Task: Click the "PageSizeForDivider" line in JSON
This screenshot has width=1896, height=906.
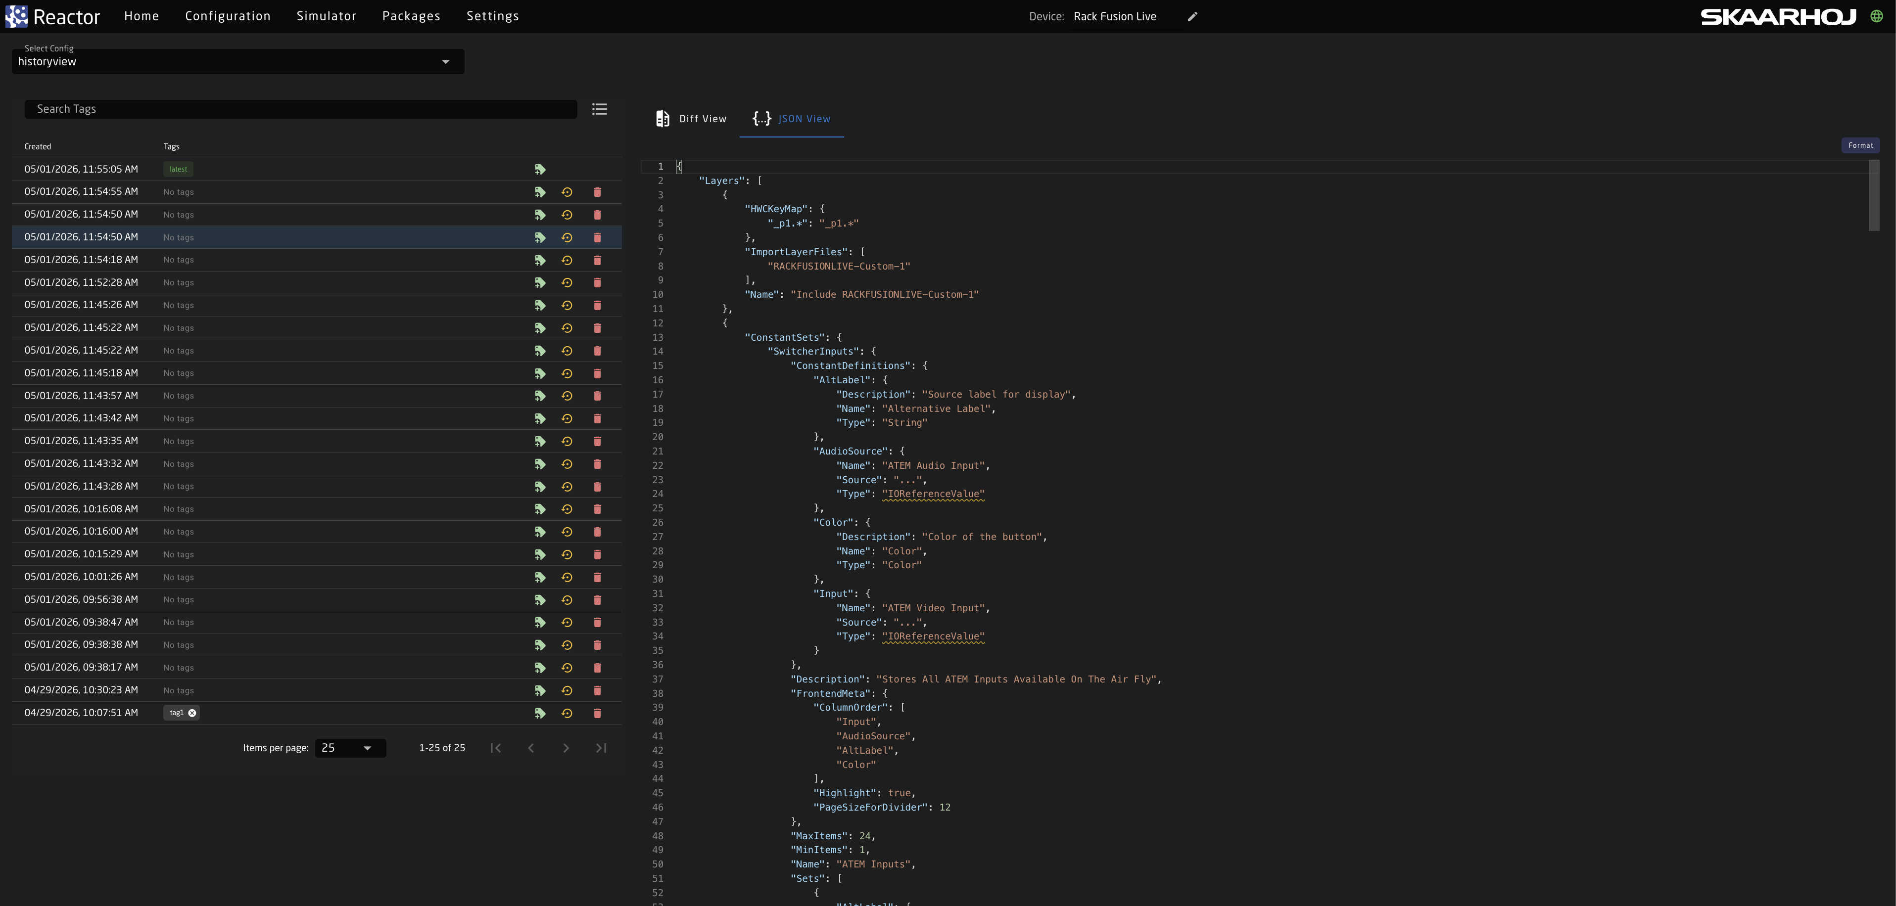Action: (882, 808)
